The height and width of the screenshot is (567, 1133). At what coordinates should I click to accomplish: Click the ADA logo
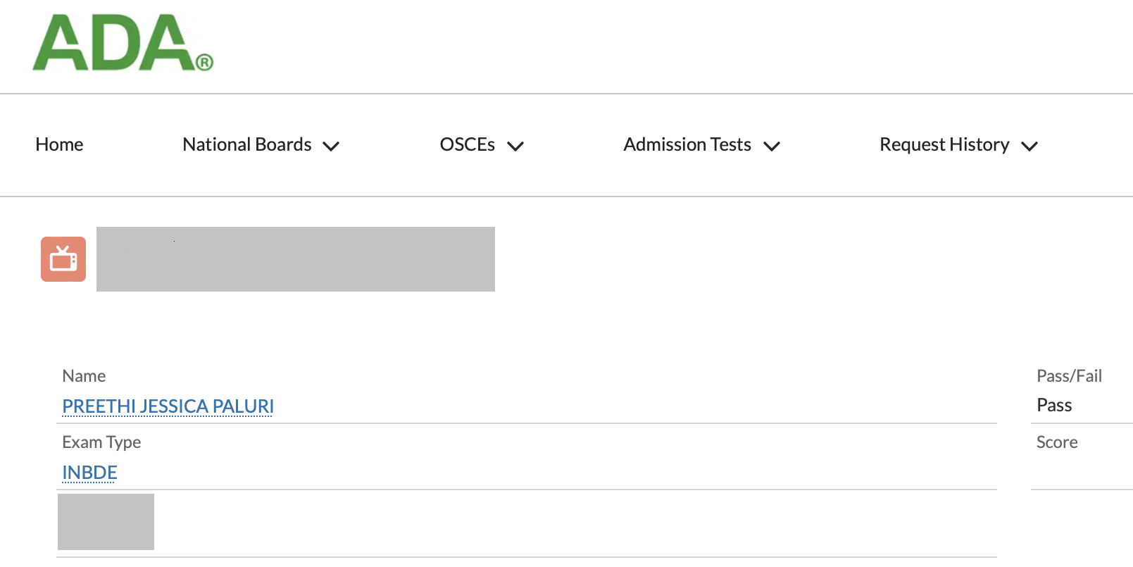point(123,44)
